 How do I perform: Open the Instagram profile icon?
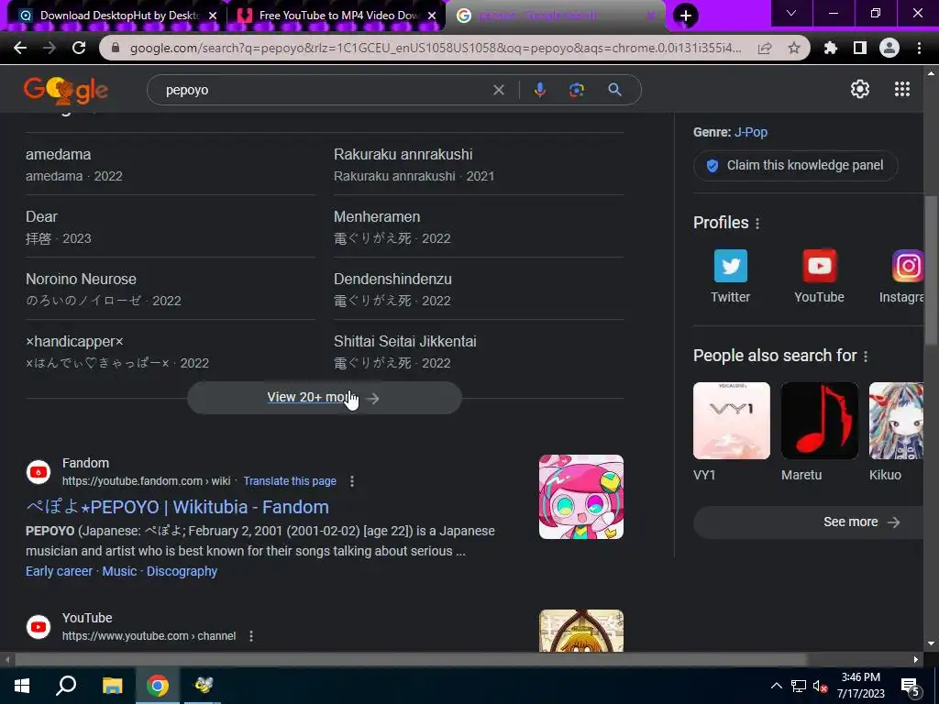click(x=908, y=266)
